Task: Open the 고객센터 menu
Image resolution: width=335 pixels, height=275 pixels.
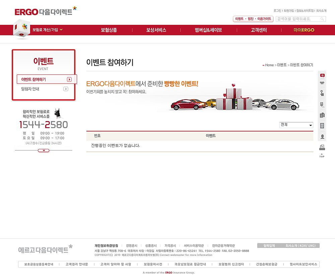Action: pyautogui.click(x=259, y=30)
